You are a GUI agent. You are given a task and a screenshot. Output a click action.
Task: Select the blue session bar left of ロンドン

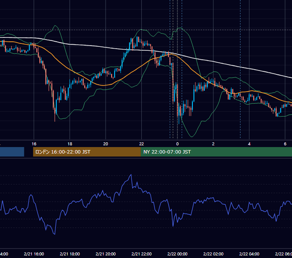point(12,152)
